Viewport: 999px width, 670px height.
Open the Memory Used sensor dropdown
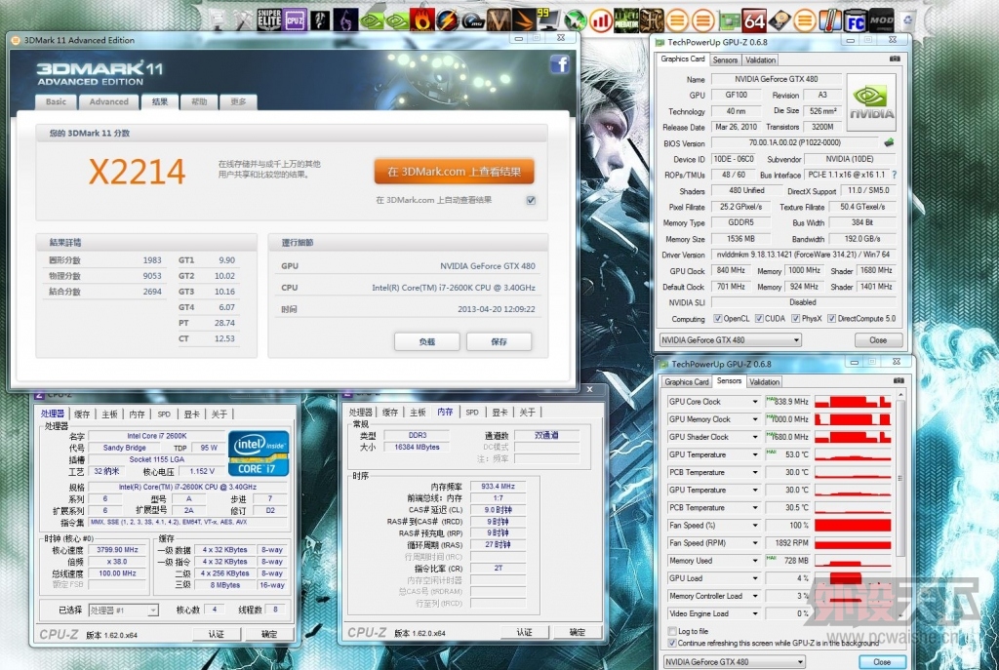click(x=755, y=561)
